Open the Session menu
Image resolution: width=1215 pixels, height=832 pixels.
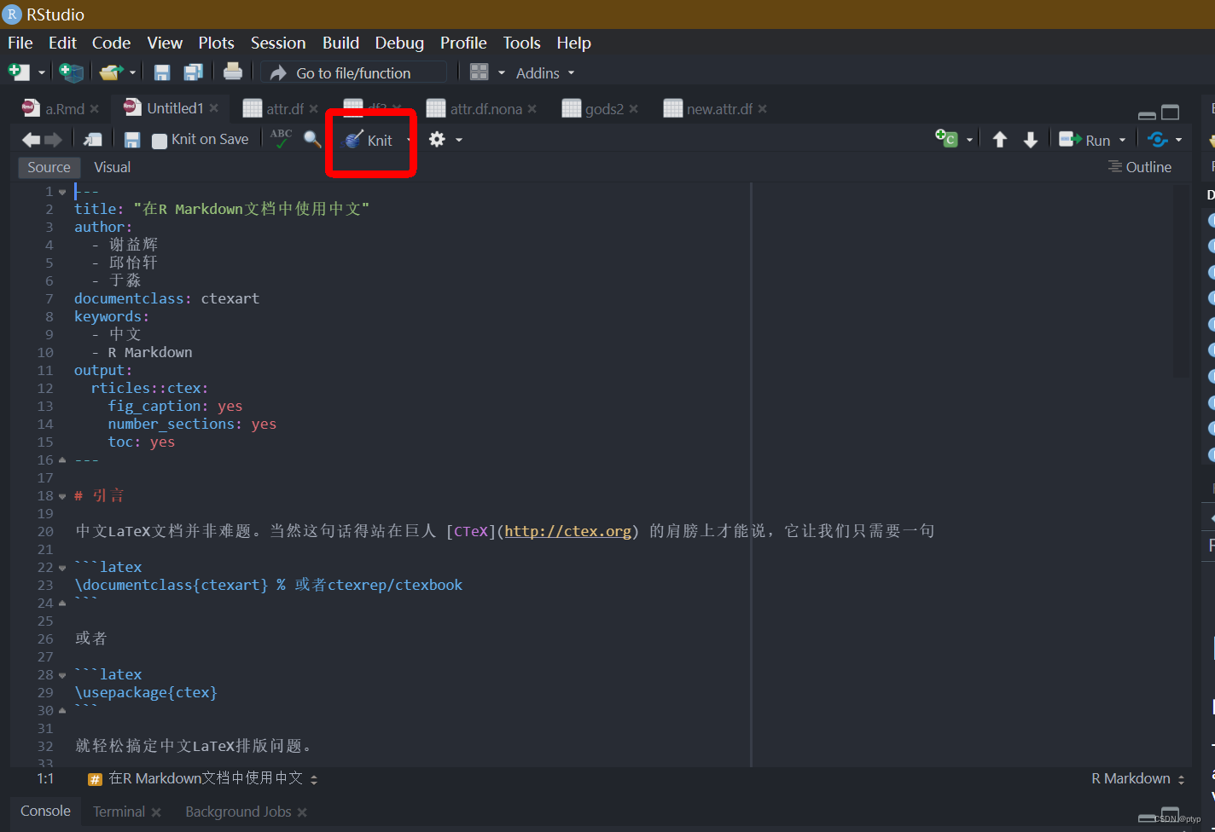(x=278, y=43)
